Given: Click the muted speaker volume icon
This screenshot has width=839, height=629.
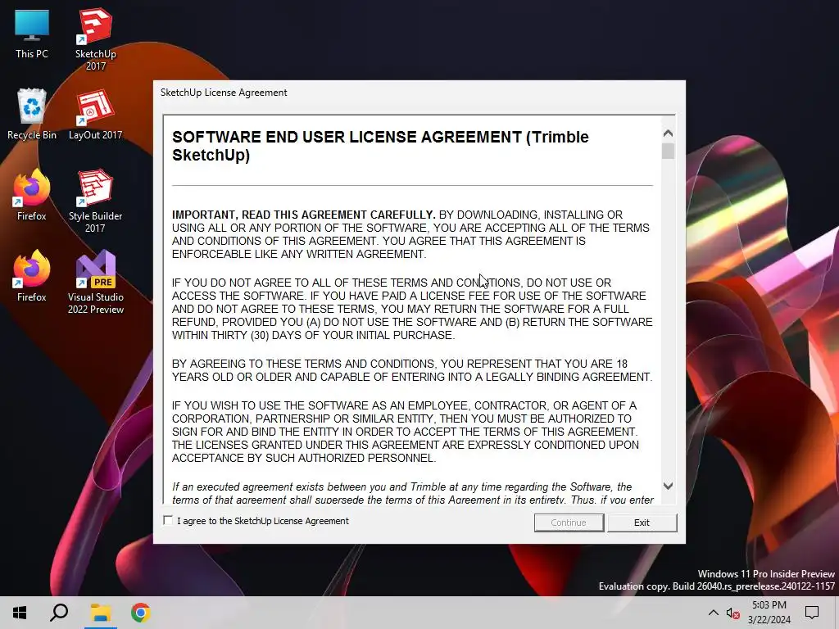Looking at the screenshot, I should point(733,613).
